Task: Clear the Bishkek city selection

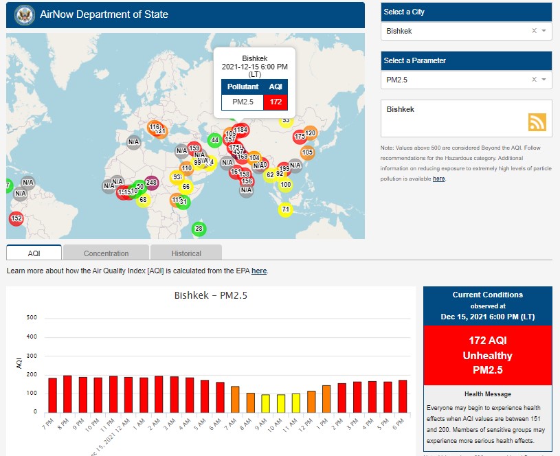Action: (534, 31)
